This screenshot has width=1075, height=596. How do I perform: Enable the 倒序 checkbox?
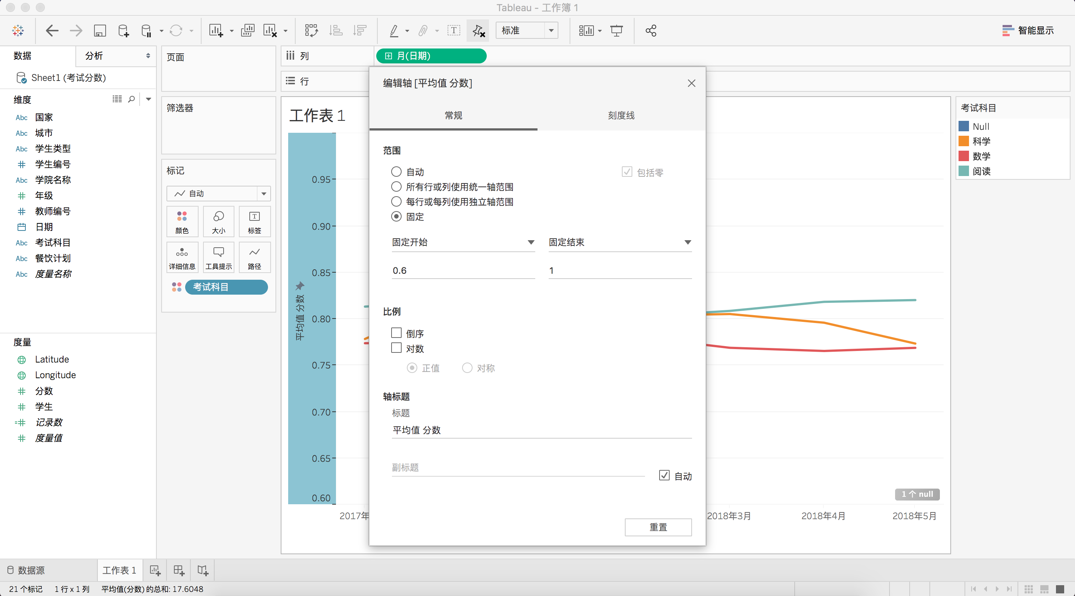(x=396, y=333)
